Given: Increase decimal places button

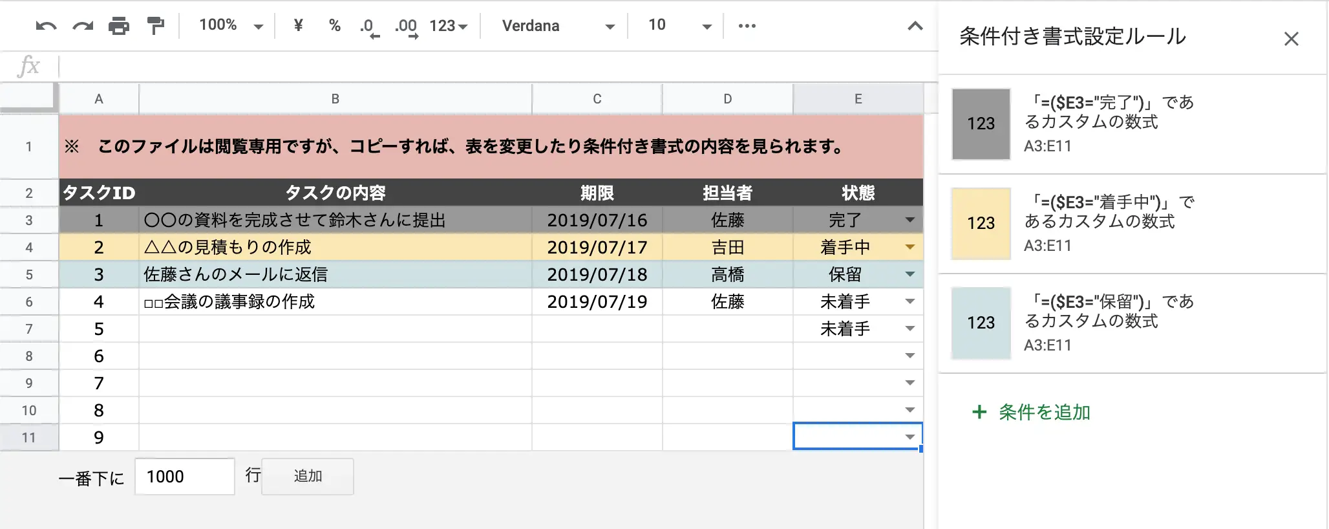Looking at the screenshot, I should tap(407, 27).
